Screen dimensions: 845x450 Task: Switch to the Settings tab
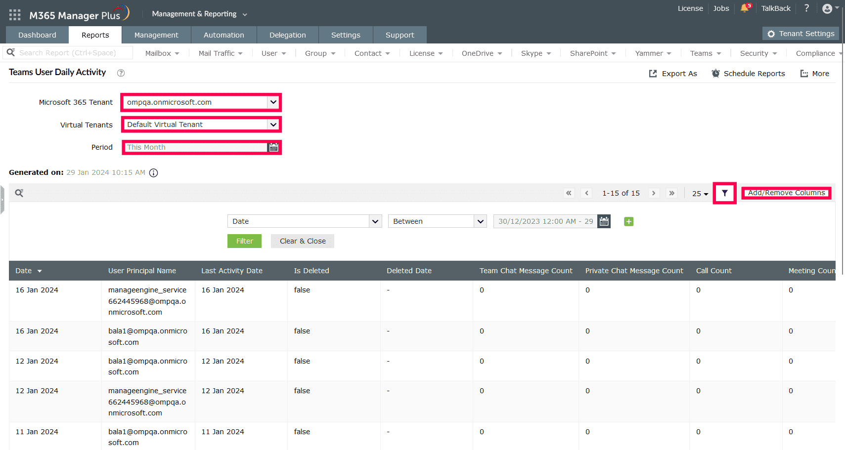[x=346, y=35]
